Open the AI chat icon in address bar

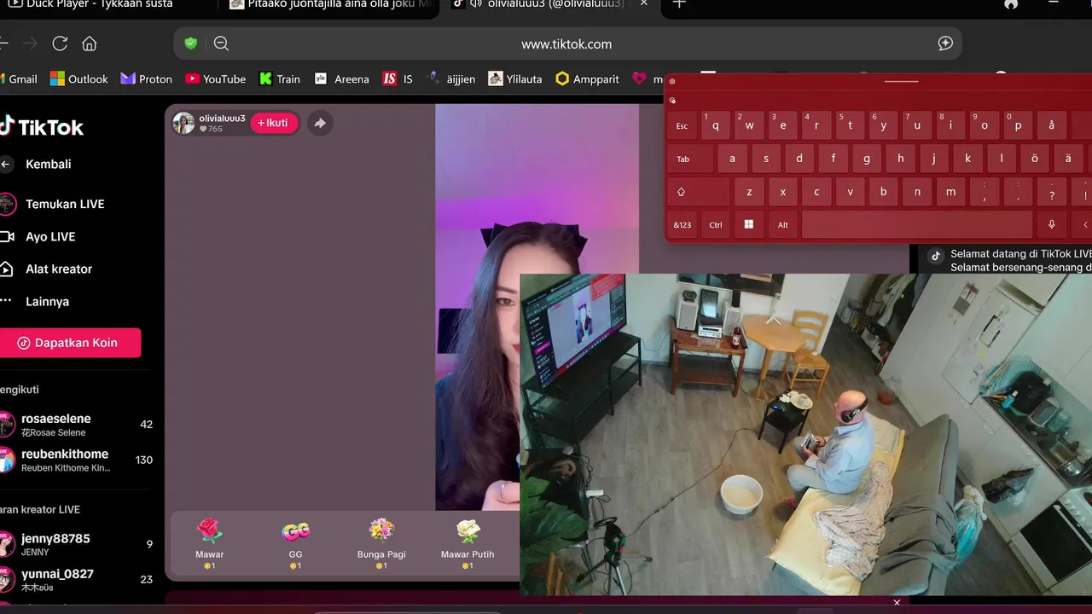tap(945, 43)
